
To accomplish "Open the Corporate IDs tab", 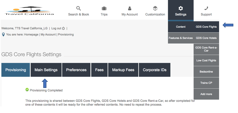I will point(155,70).
